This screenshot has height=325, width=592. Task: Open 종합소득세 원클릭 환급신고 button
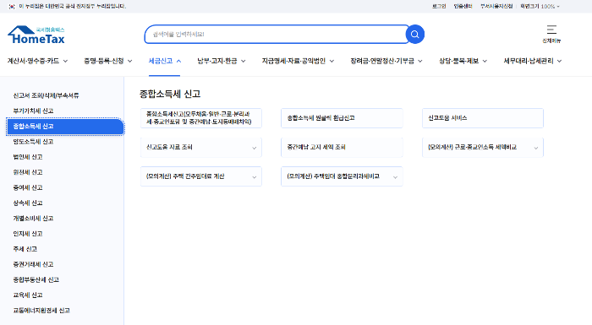pyautogui.click(x=342, y=118)
